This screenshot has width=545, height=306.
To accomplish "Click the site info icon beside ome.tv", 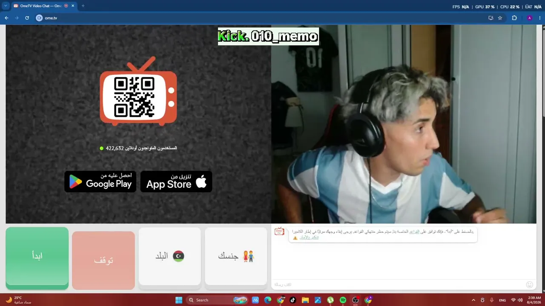I will pos(39,18).
